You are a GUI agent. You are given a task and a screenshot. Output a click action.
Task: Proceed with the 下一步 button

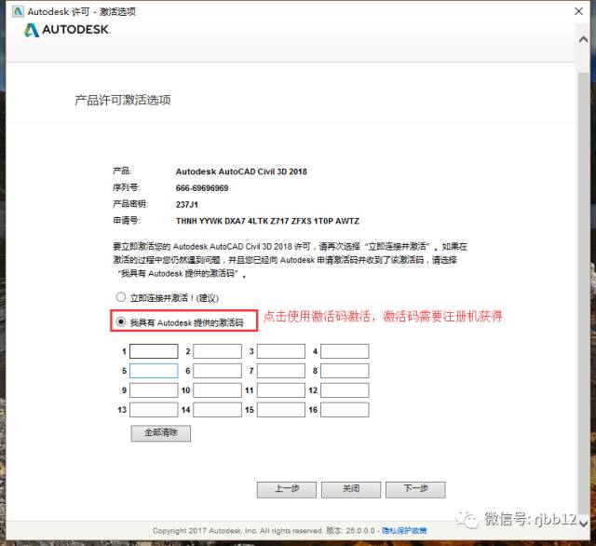(x=415, y=488)
